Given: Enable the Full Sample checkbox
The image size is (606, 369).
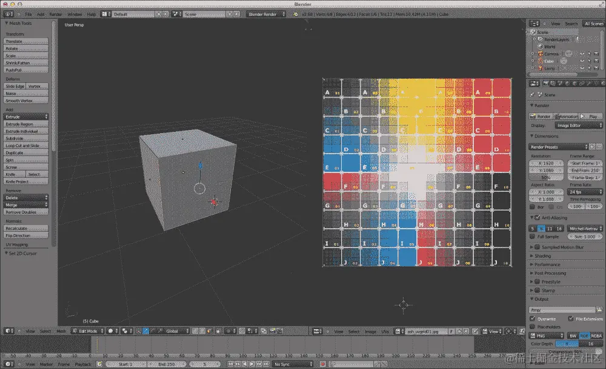Looking at the screenshot, I should click(533, 237).
